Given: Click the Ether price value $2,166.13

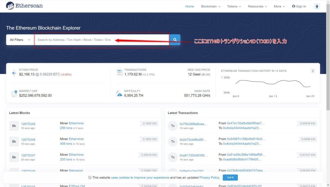Looking at the screenshot, I should tap(27, 74).
